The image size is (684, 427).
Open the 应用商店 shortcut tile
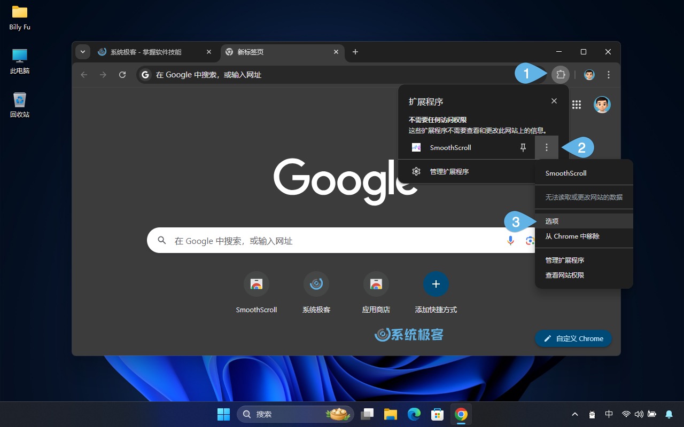376,292
